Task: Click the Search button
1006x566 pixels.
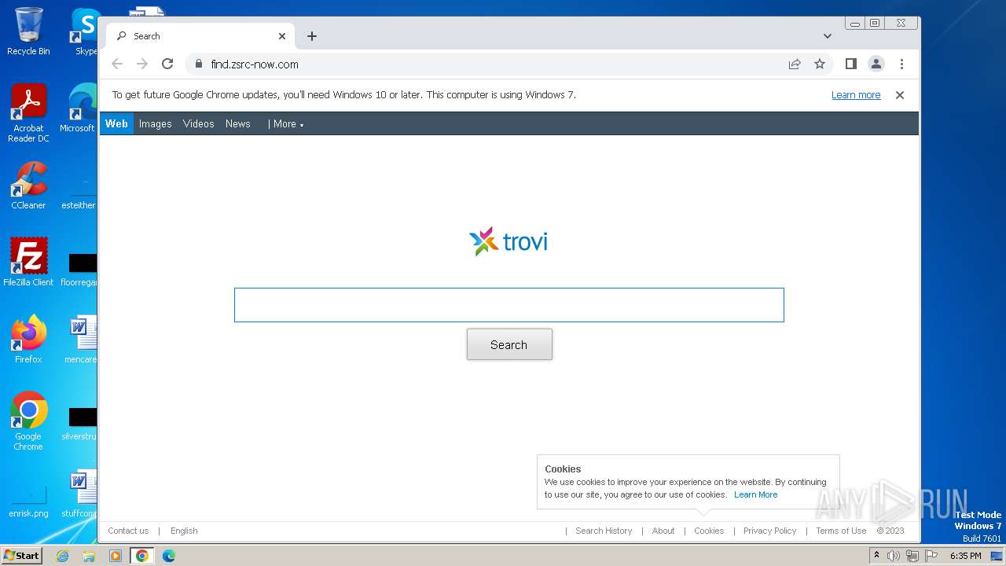Action: pyautogui.click(x=509, y=344)
